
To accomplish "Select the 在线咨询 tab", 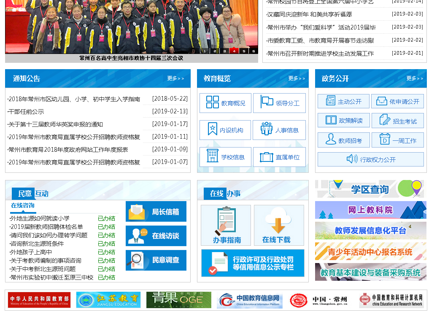I will 23,206.
